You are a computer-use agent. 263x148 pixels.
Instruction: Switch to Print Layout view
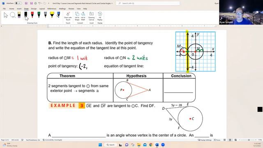230,140
